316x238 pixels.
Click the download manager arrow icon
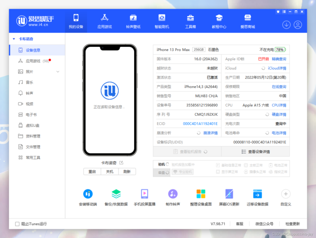pyautogui.click(x=286, y=25)
